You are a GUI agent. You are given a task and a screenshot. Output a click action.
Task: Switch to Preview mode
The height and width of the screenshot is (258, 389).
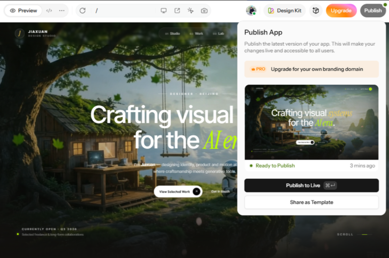pos(23,11)
